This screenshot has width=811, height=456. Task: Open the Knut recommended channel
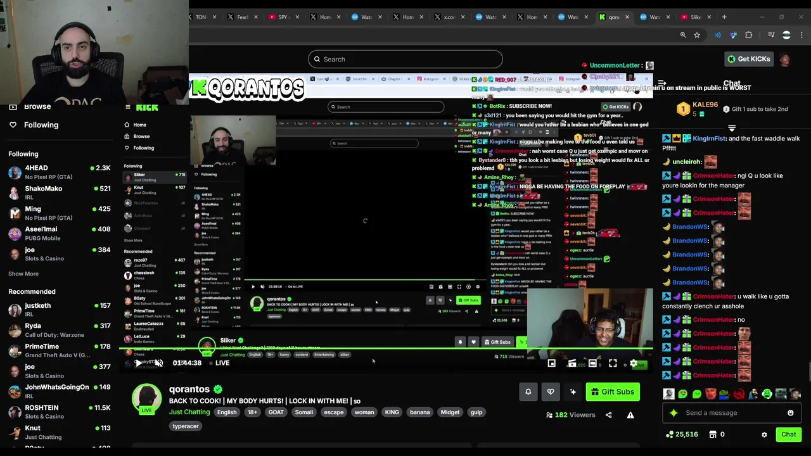click(x=60, y=433)
